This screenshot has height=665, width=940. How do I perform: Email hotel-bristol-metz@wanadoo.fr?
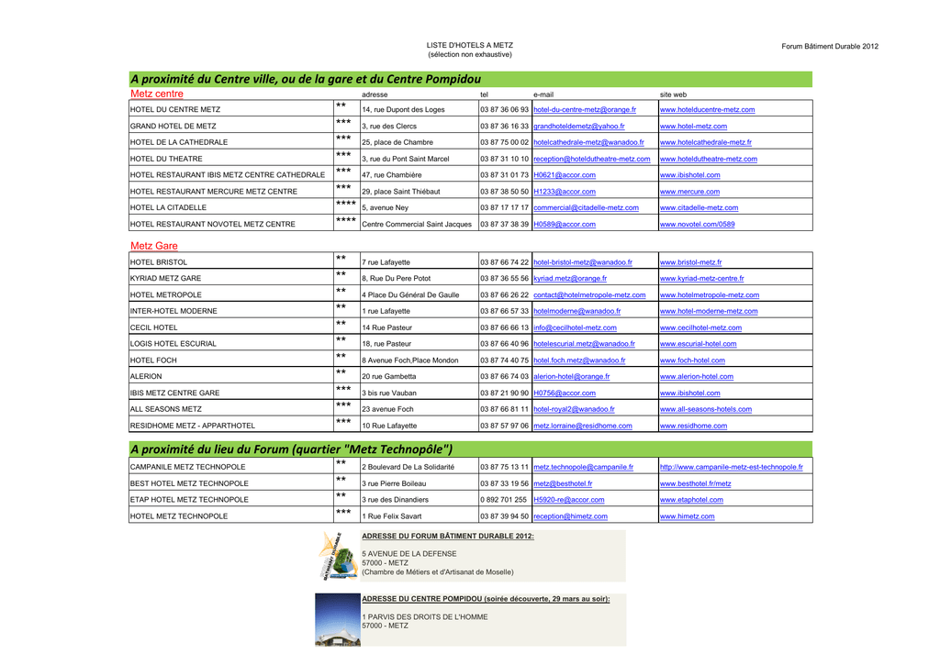point(583,262)
